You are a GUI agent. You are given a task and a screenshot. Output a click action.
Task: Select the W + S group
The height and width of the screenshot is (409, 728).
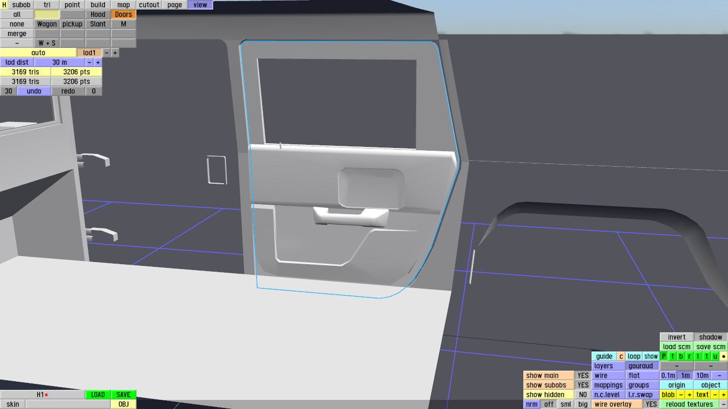click(x=47, y=43)
